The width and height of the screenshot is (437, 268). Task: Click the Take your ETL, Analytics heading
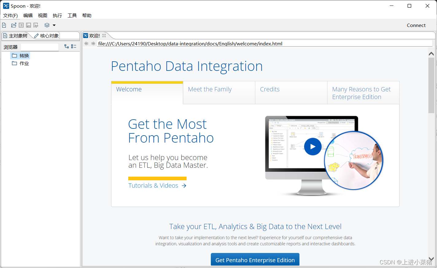255,226
